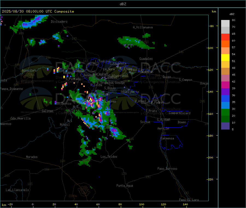The height and width of the screenshot is (208, 246).
Task: Pick the purple 36-39 dBZ legend swatch
Action: pos(225,92)
